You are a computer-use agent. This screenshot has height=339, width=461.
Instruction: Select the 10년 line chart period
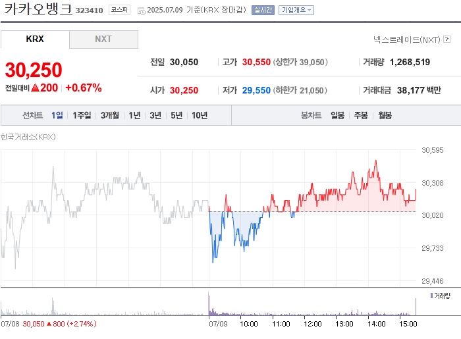[200, 115]
